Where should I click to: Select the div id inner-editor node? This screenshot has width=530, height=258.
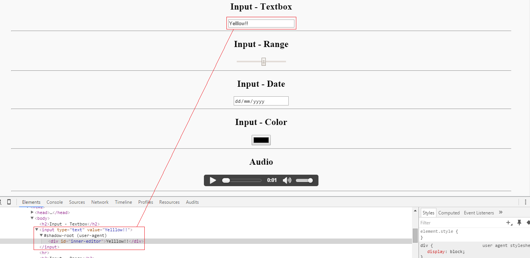96,241
